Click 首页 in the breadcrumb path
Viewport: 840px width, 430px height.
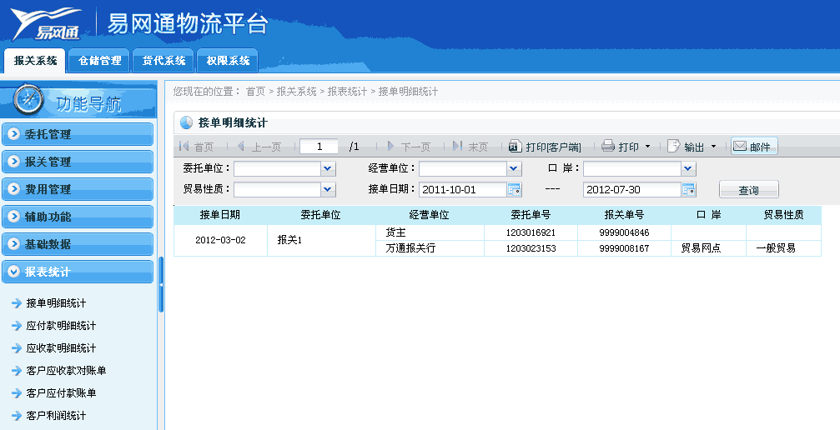pyautogui.click(x=255, y=92)
